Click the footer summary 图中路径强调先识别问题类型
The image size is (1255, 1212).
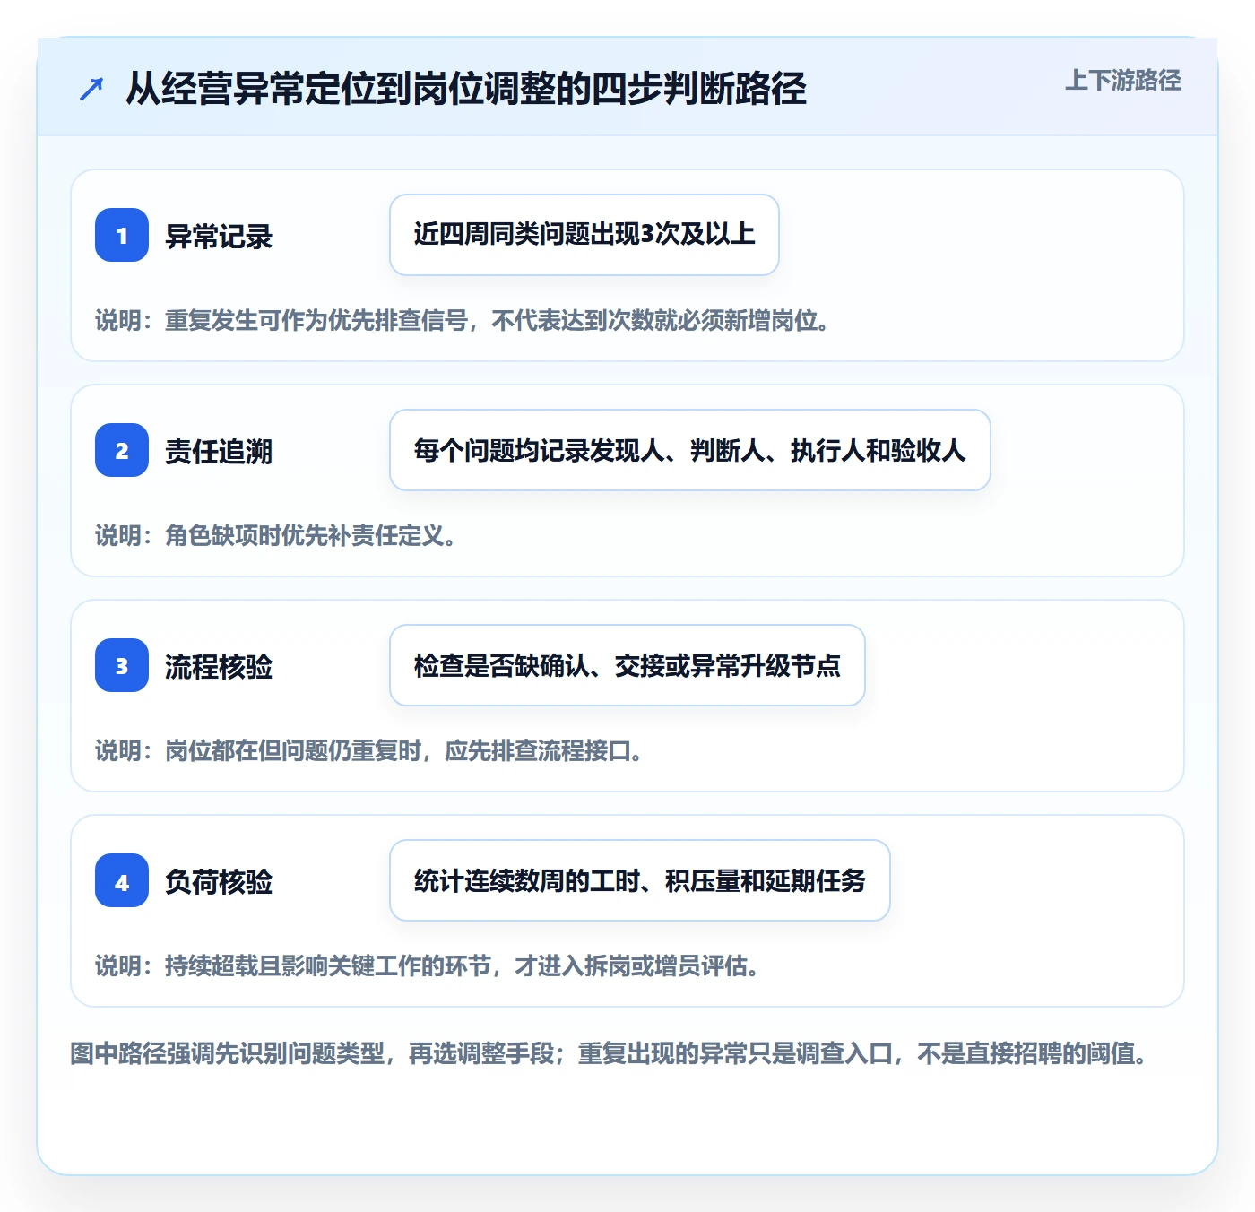(x=609, y=1052)
